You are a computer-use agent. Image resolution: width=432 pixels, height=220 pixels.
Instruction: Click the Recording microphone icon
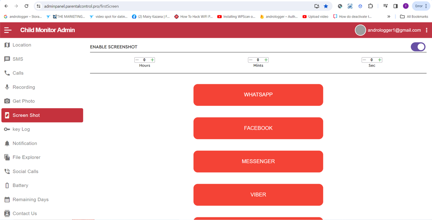pos(7,87)
